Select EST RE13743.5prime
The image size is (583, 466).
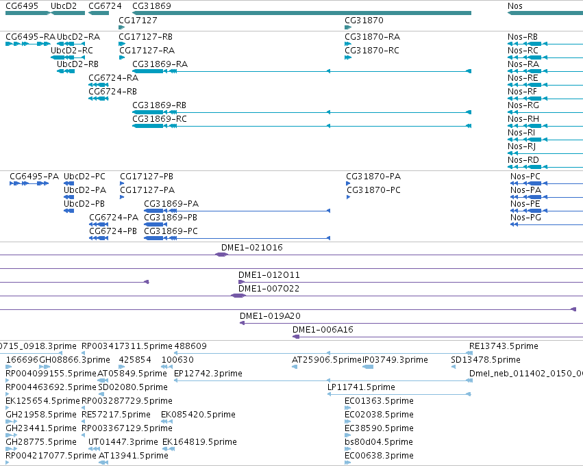point(504,346)
